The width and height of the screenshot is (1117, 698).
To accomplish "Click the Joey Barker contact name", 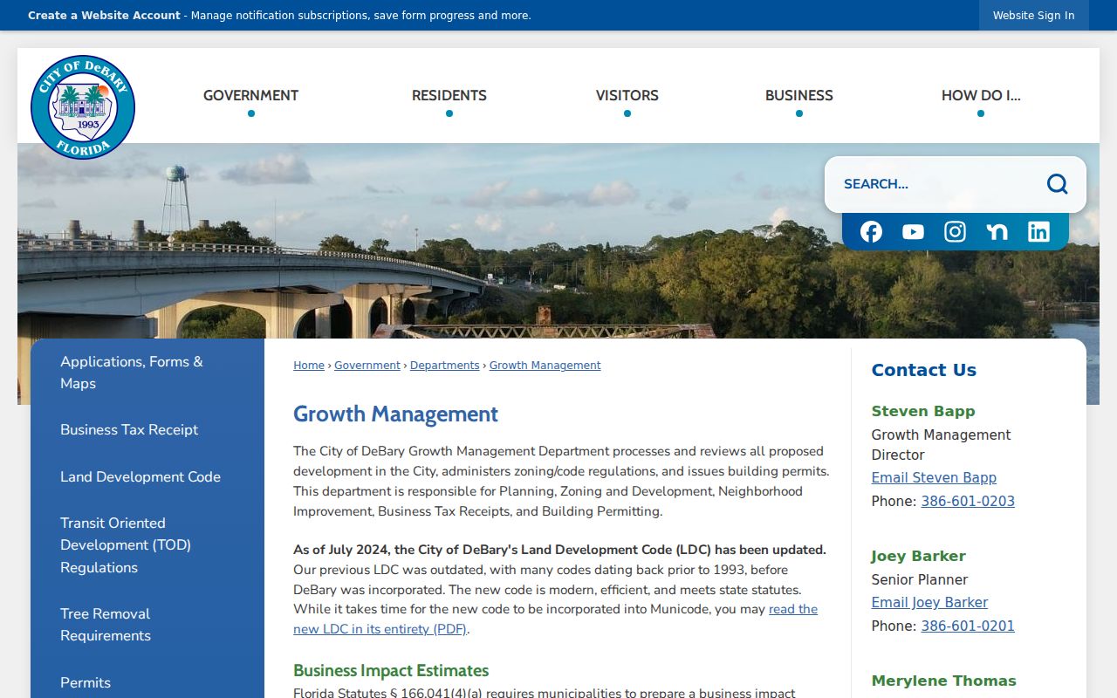I will [x=919, y=557].
